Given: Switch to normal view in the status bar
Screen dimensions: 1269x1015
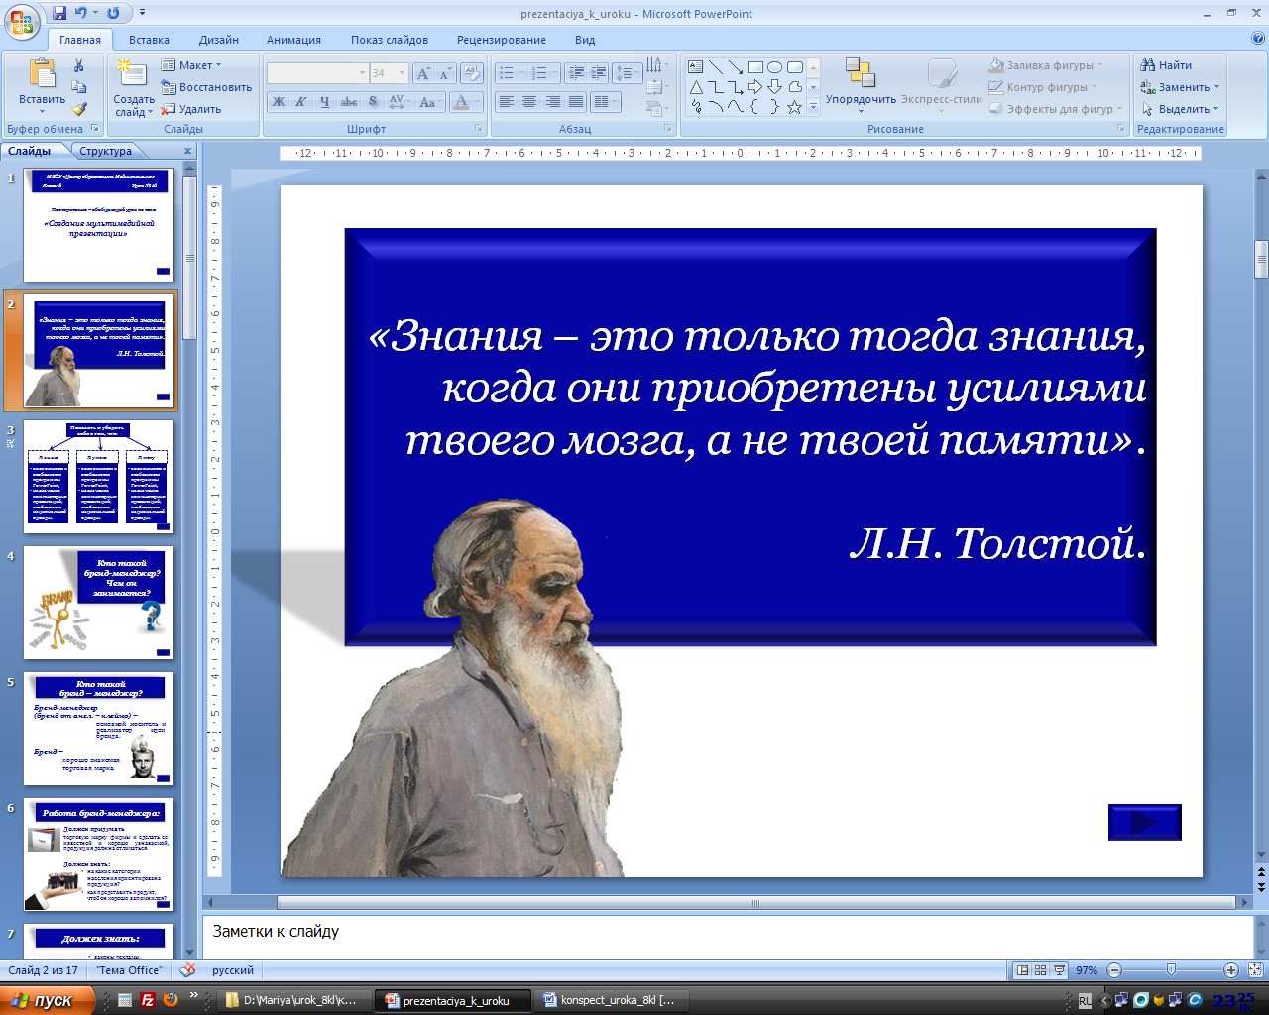Looking at the screenshot, I should coord(1022,970).
